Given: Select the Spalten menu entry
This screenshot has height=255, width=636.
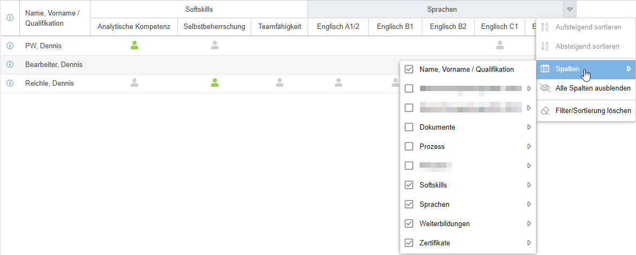Looking at the screenshot, I should pos(567,69).
